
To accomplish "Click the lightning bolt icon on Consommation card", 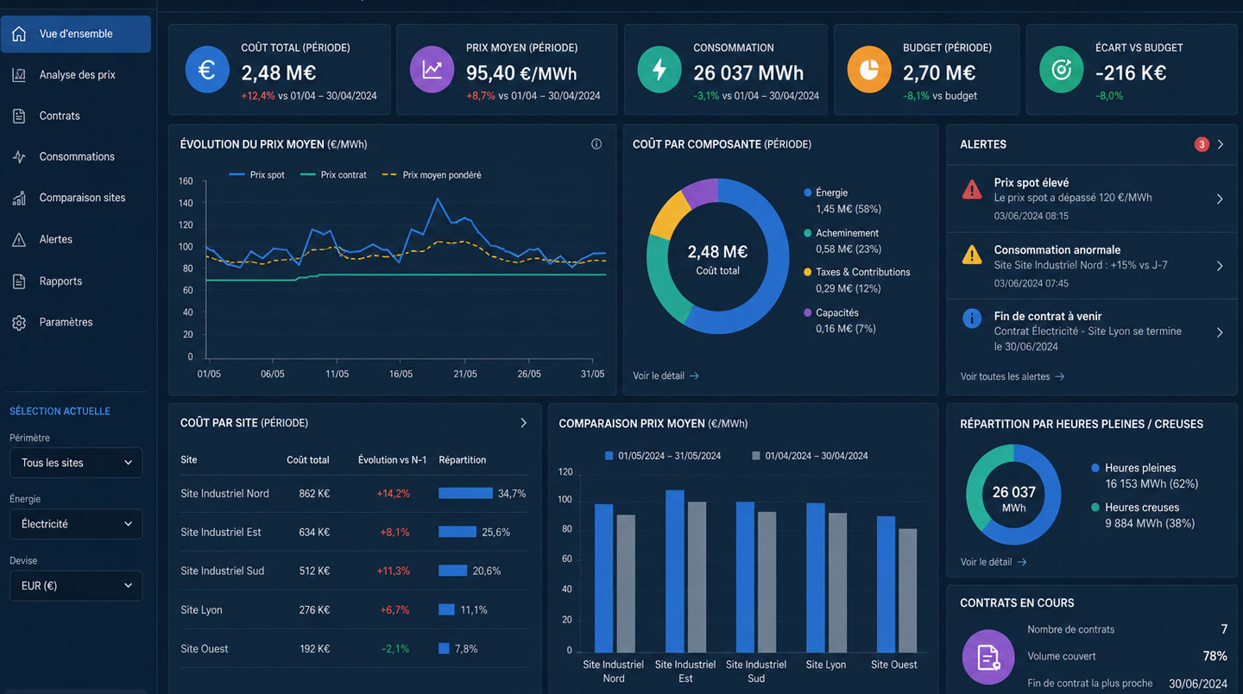I will (x=659, y=70).
